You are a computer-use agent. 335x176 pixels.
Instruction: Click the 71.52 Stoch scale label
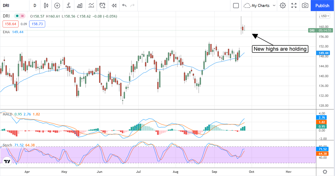coord(322,149)
